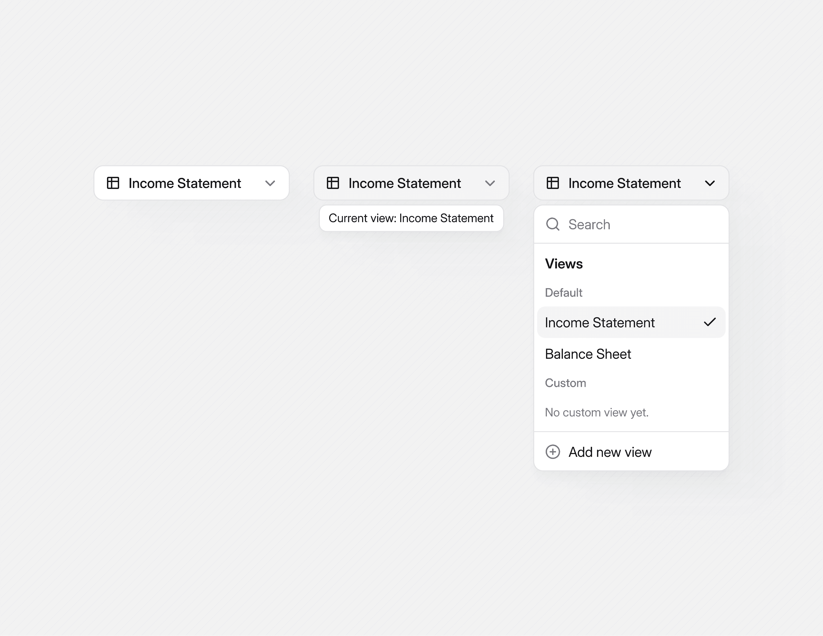Image resolution: width=823 pixels, height=636 pixels.
Task: Expand chevron on leftmost white view selector
Action: click(270, 183)
